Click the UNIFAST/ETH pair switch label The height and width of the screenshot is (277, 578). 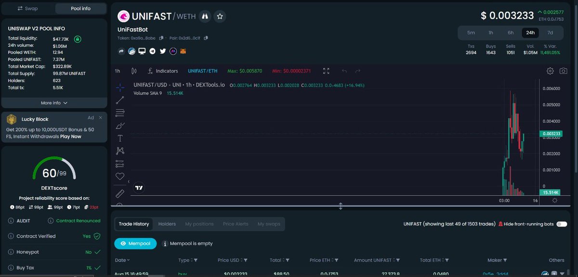pos(203,71)
